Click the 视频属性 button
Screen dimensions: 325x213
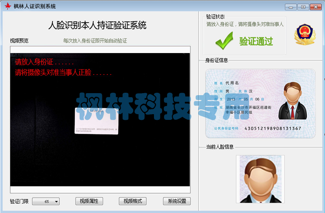[x=89, y=201]
